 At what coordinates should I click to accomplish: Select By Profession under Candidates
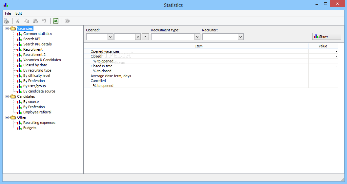click(x=34, y=107)
